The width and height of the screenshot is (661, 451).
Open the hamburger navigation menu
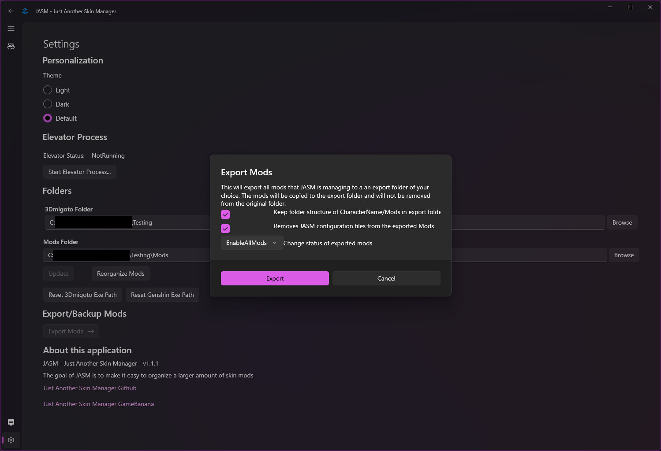pyautogui.click(x=11, y=29)
